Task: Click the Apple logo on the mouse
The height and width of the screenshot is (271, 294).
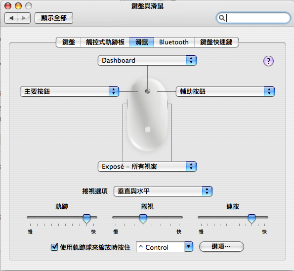Action: 148,129
